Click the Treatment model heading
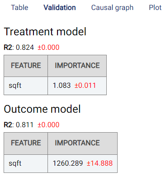Image resolution: width=166 pixels, height=177 pixels. 45,32
